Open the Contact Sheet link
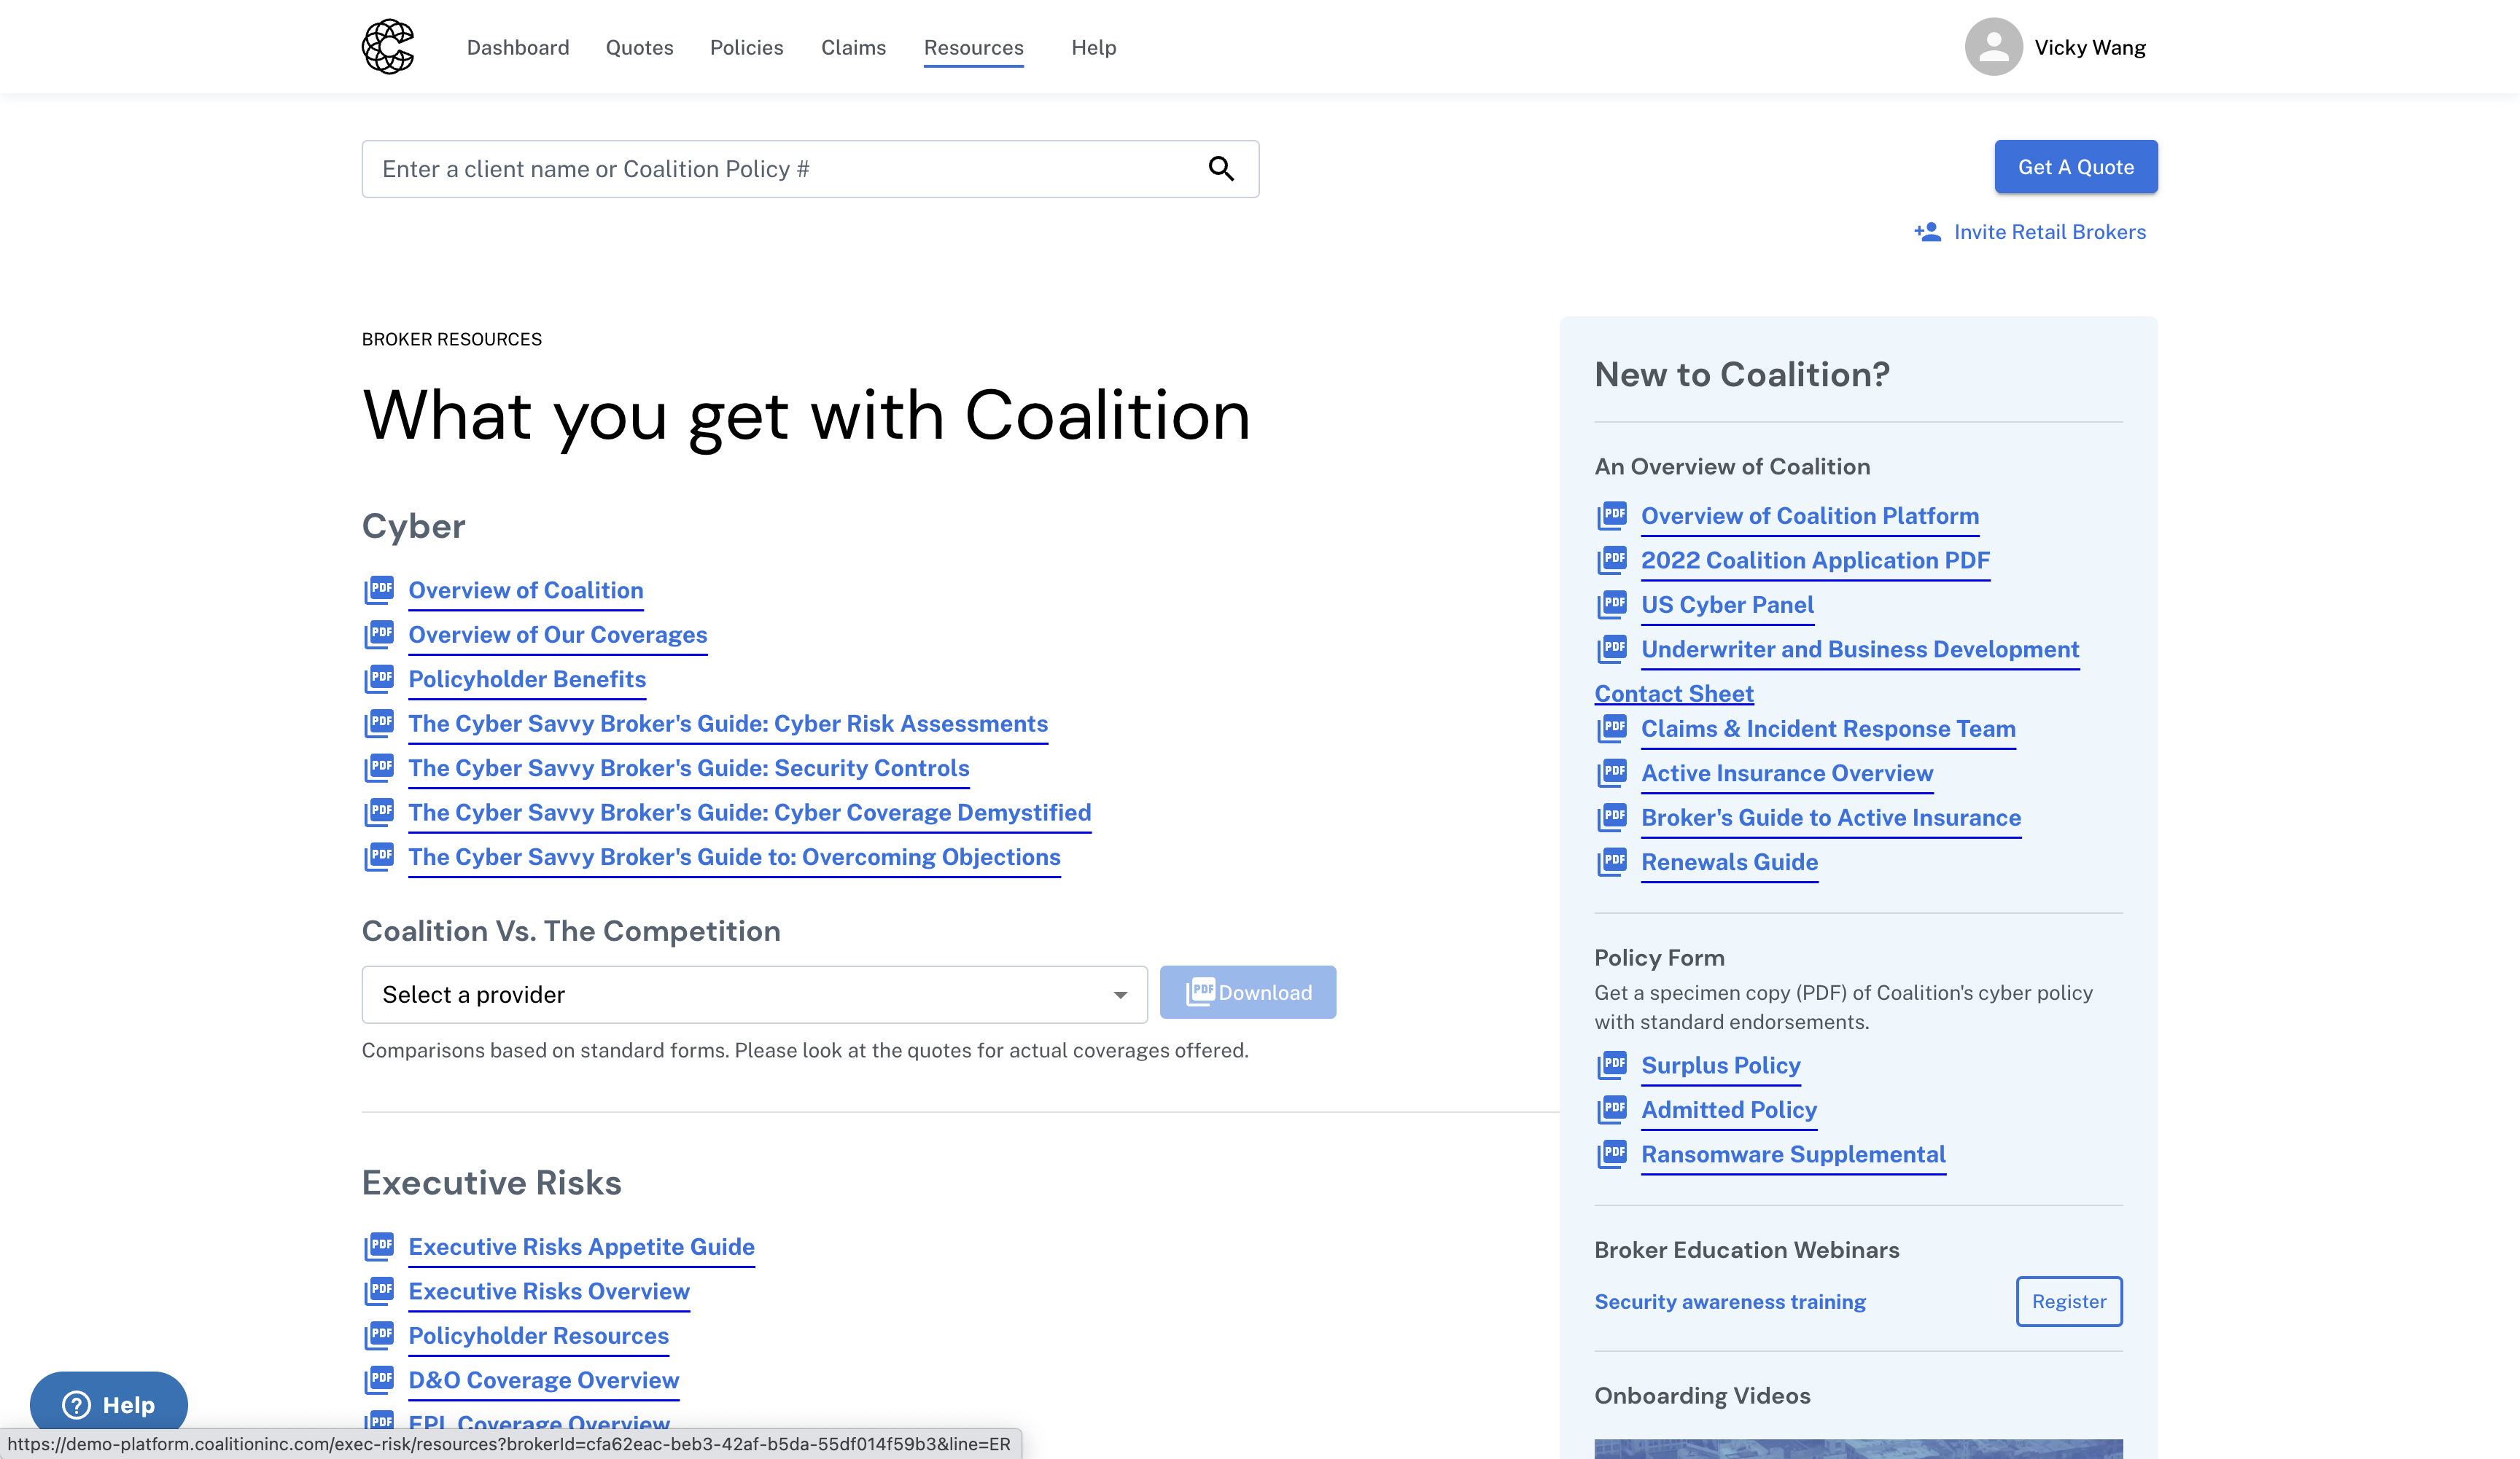 coord(1674,694)
